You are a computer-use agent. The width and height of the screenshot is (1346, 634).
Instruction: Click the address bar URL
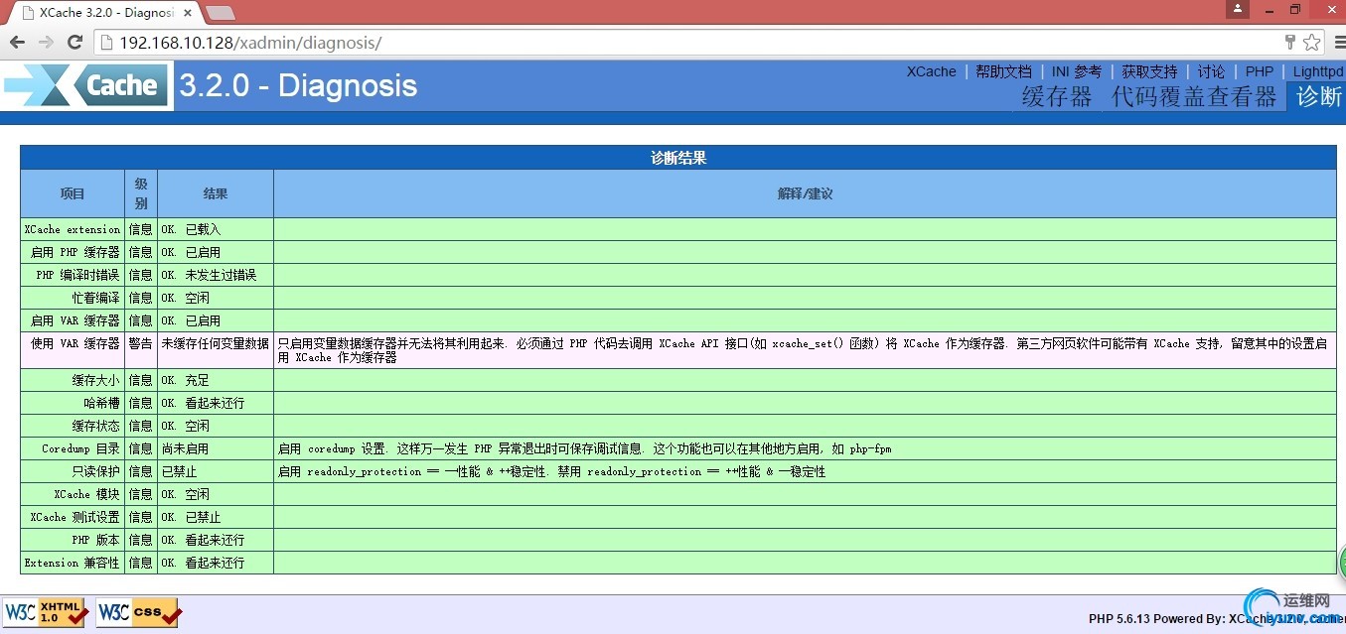[x=250, y=43]
